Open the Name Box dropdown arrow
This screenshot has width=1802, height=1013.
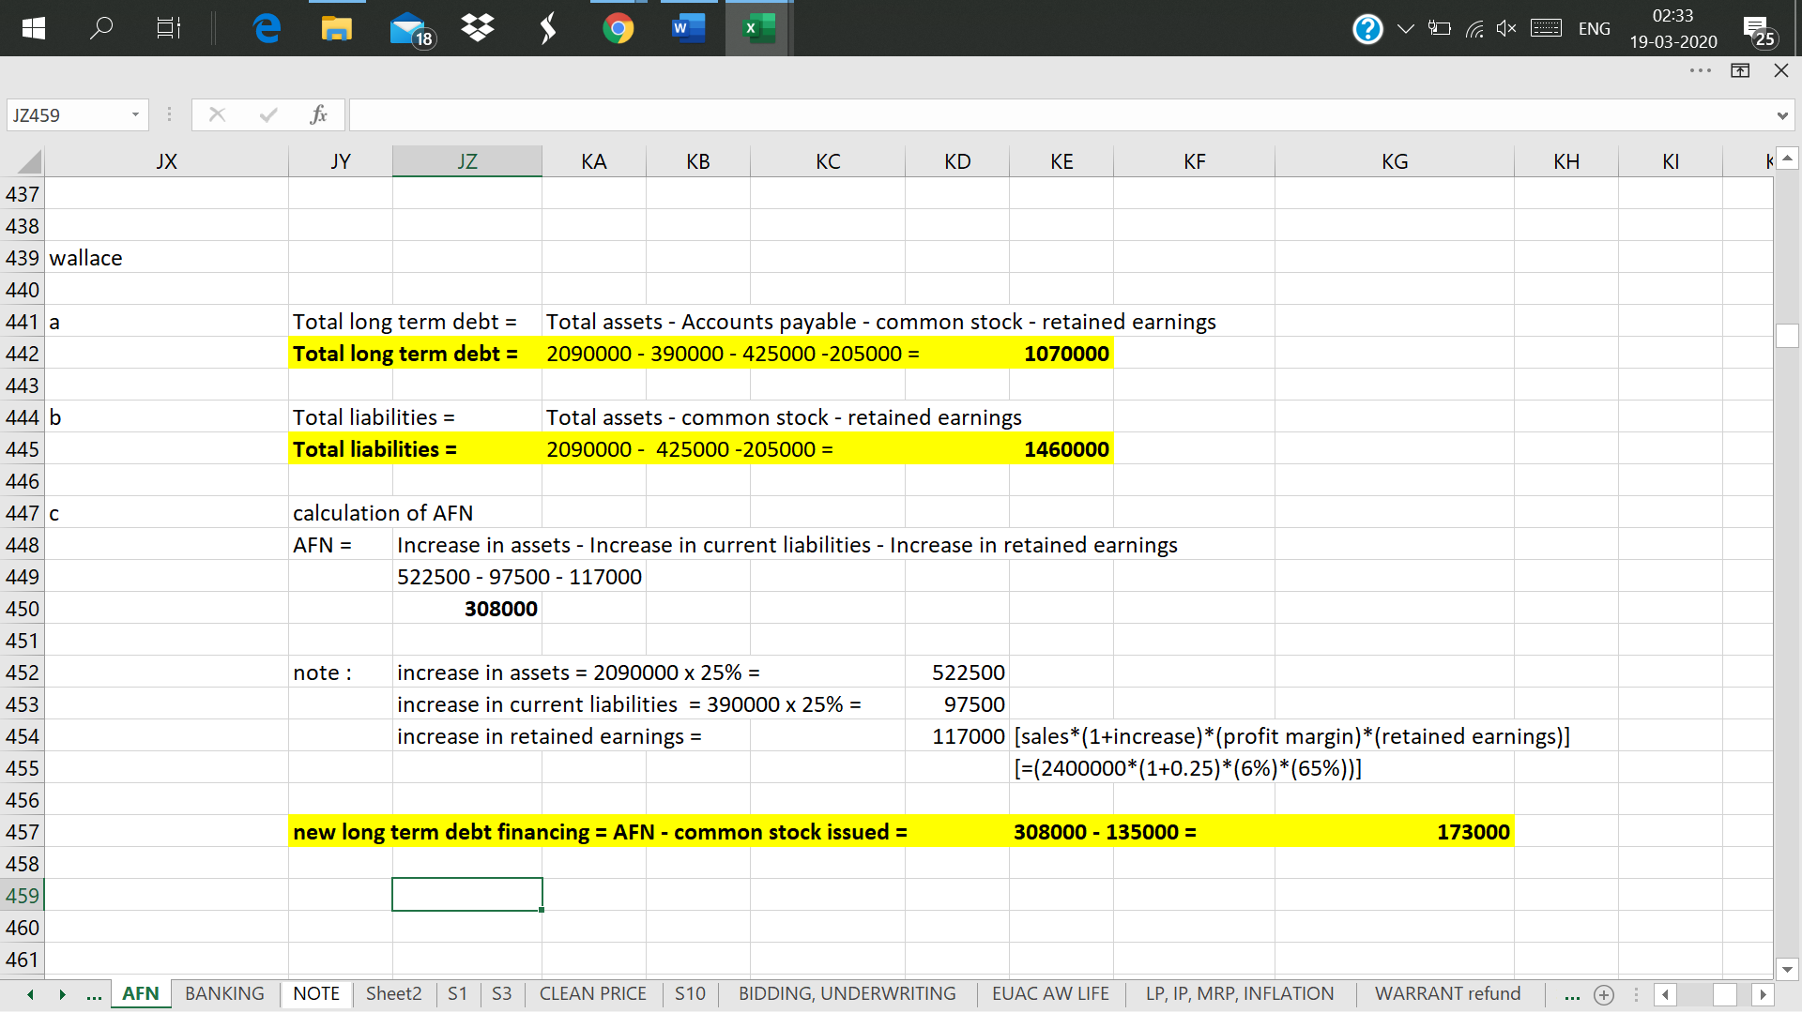[135, 114]
